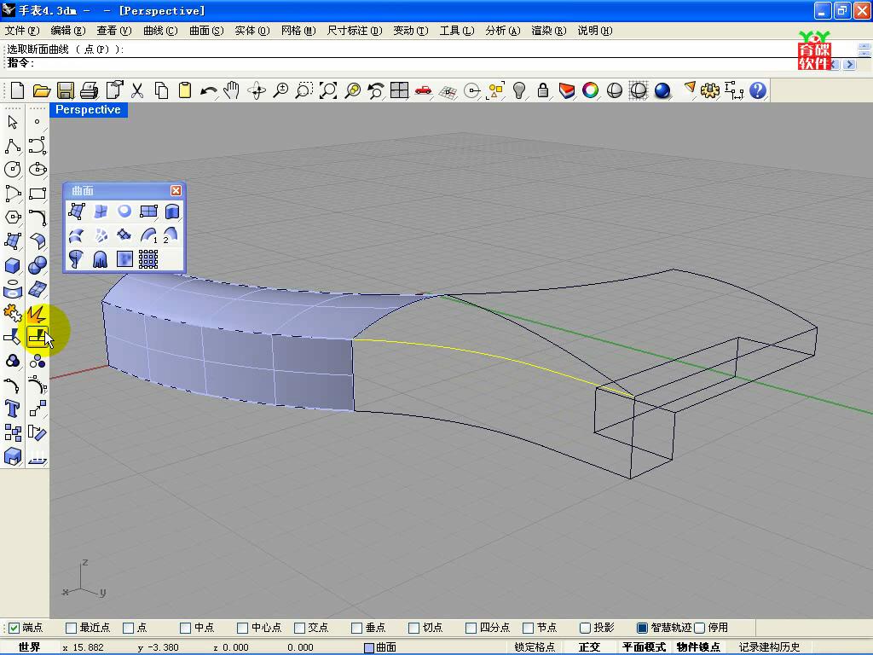Open help with the question mark icon
The width and height of the screenshot is (873, 655).
coord(758,90)
